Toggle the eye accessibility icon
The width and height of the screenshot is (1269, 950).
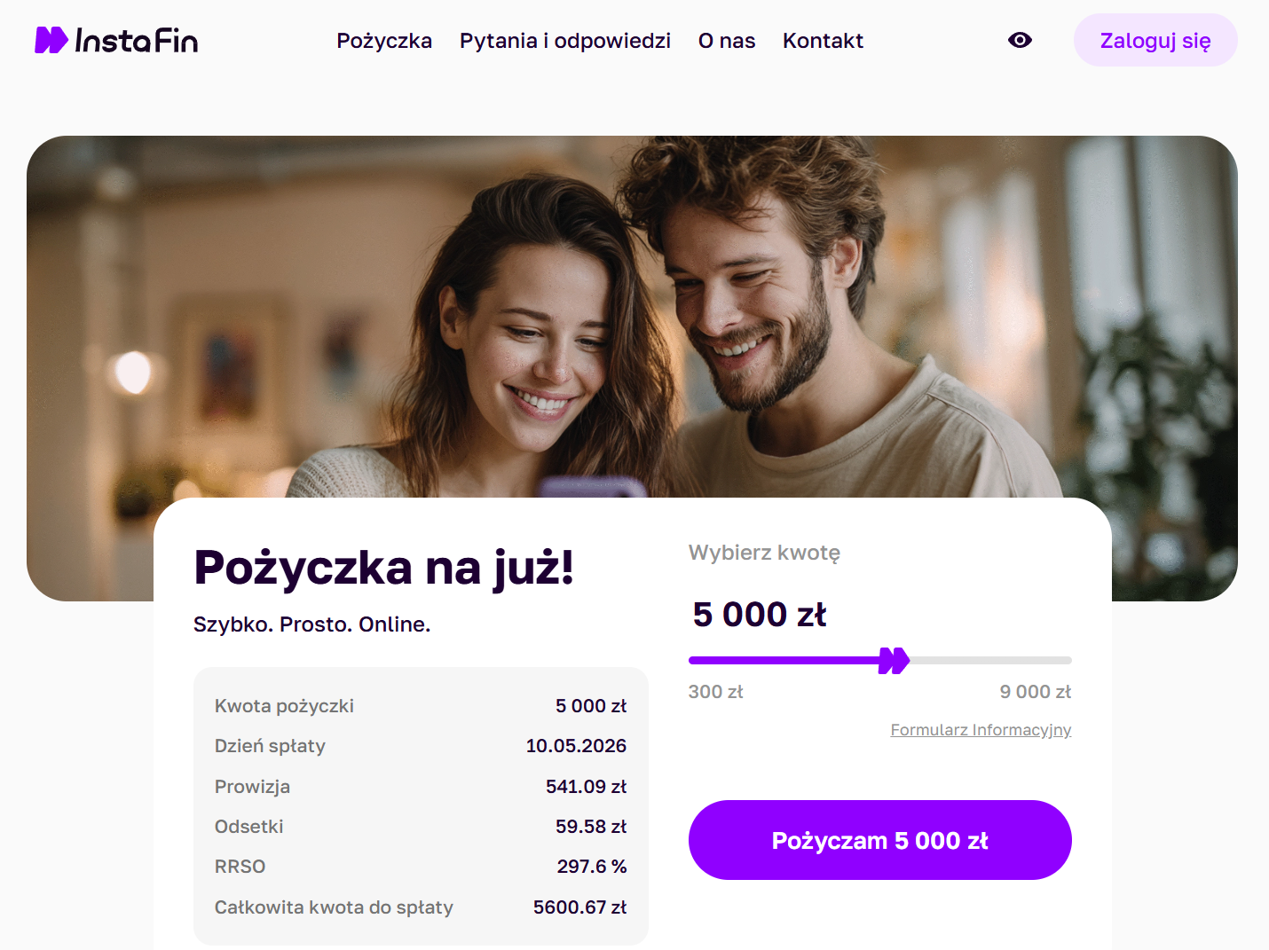click(x=1020, y=40)
